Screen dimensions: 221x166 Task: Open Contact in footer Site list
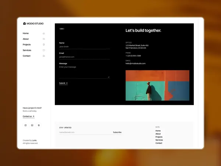[x=159, y=143]
